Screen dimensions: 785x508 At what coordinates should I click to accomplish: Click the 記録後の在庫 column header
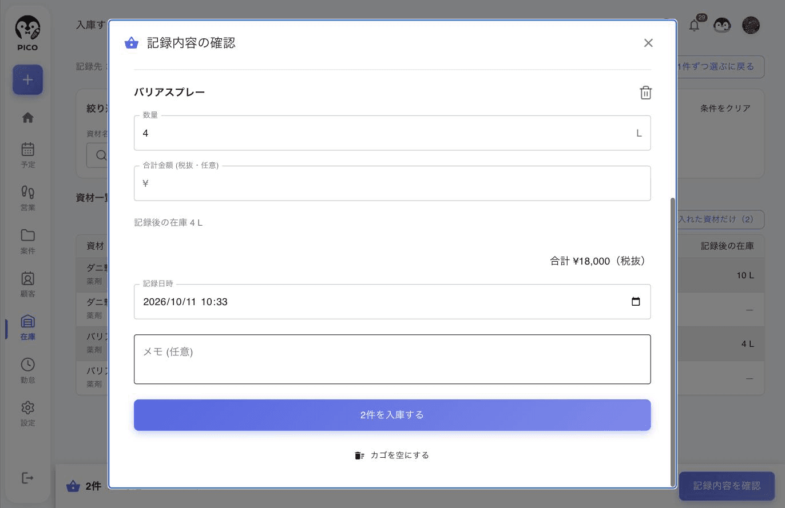click(727, 246)
